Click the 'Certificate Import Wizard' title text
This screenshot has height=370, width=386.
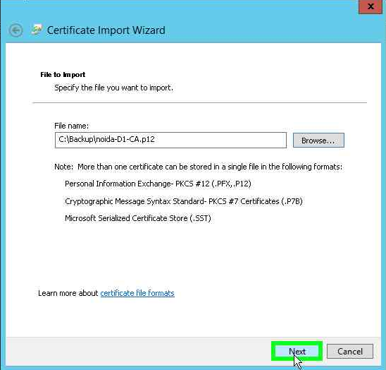coord(106,30)
